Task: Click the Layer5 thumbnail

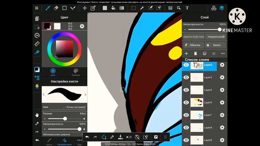Action: point(197,103)
